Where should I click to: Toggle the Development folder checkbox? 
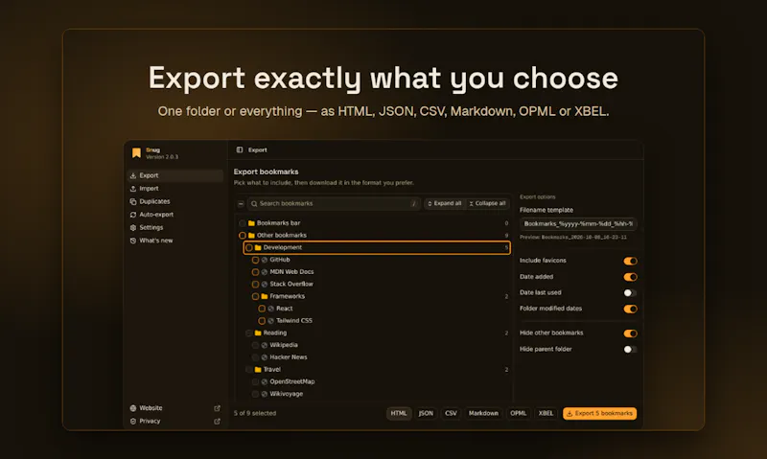(x=249, y=248)
